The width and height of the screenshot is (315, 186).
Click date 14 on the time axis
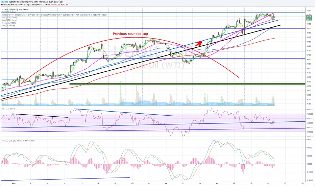(x=166, y=183)
